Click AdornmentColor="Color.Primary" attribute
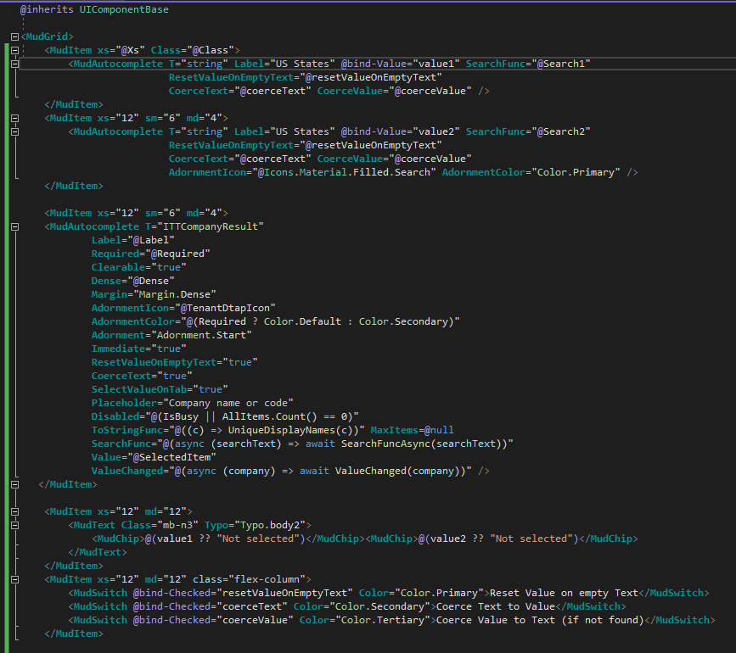This screenshot has width=736, height=653. [531, 172]
